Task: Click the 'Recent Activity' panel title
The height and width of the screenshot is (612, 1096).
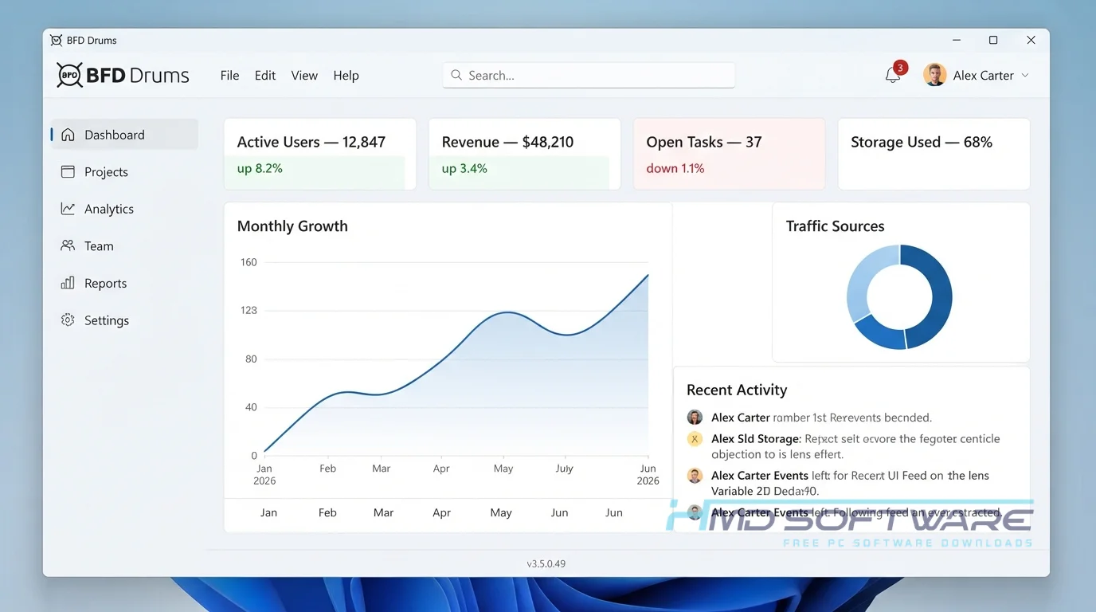Action: pos(737,390)
